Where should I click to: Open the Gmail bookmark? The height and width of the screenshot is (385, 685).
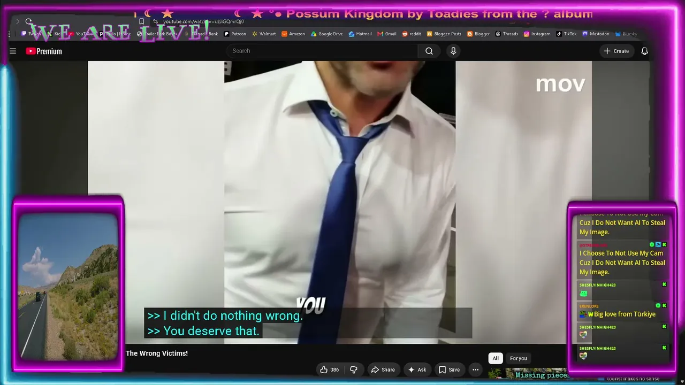tap(387, 34)
